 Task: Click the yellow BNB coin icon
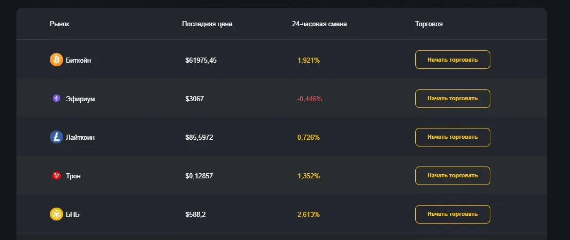(57, 214)
